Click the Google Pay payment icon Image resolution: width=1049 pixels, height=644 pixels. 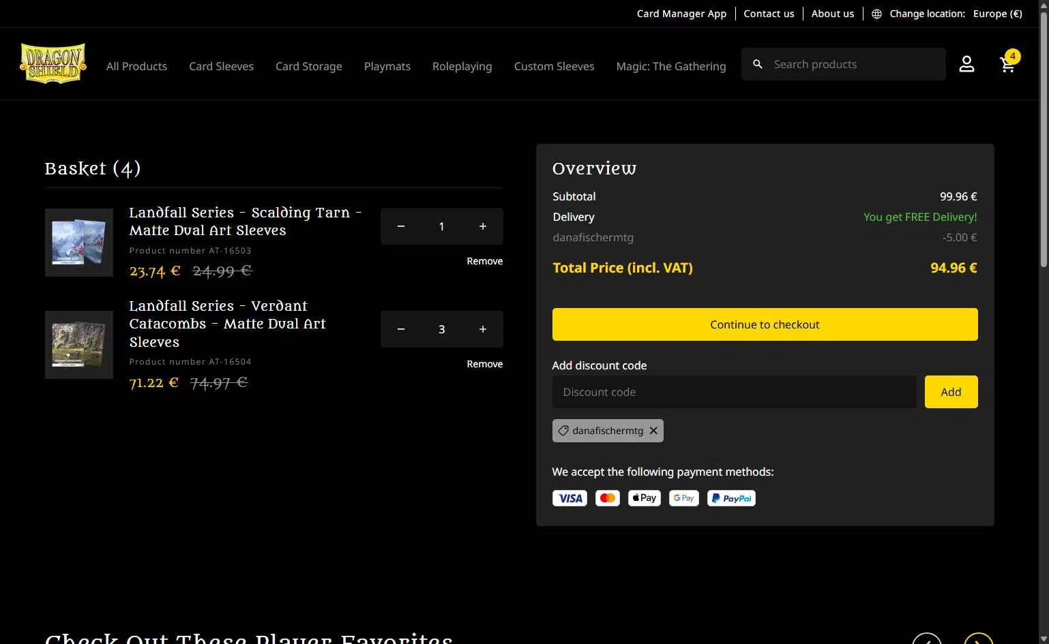pyautogui.click(x=684, y=498)
